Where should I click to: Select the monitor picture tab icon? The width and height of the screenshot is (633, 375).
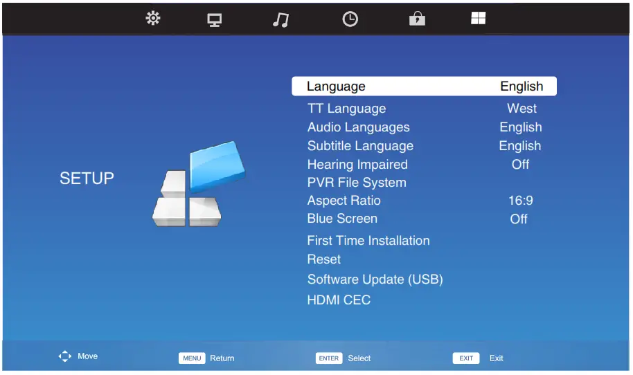(x=215, y=20)
